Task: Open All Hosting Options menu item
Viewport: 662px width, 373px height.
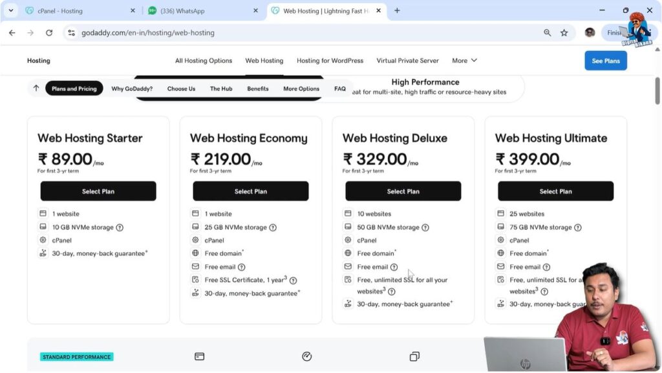Action: coord(204,60)
